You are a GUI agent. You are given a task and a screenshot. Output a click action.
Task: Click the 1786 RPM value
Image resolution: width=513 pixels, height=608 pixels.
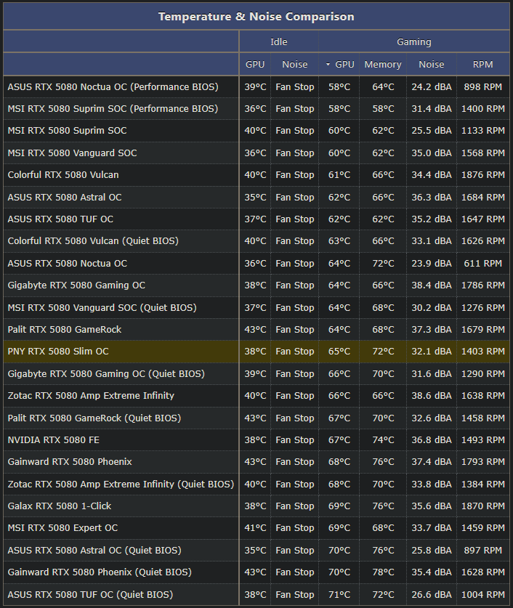coord(482,285)
